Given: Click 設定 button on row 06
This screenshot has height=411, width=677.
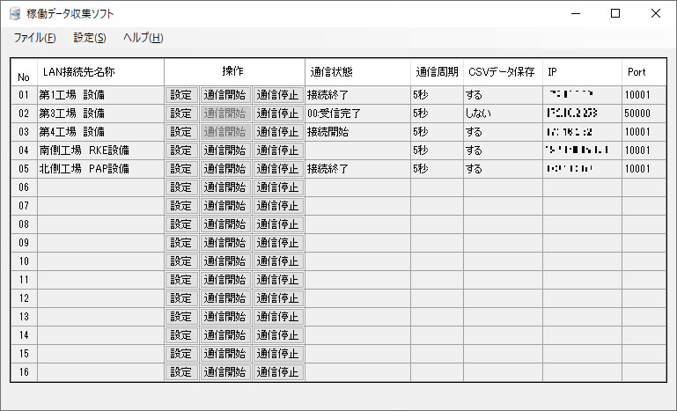Looking at the screenshot, I should (x=181, y=187).
